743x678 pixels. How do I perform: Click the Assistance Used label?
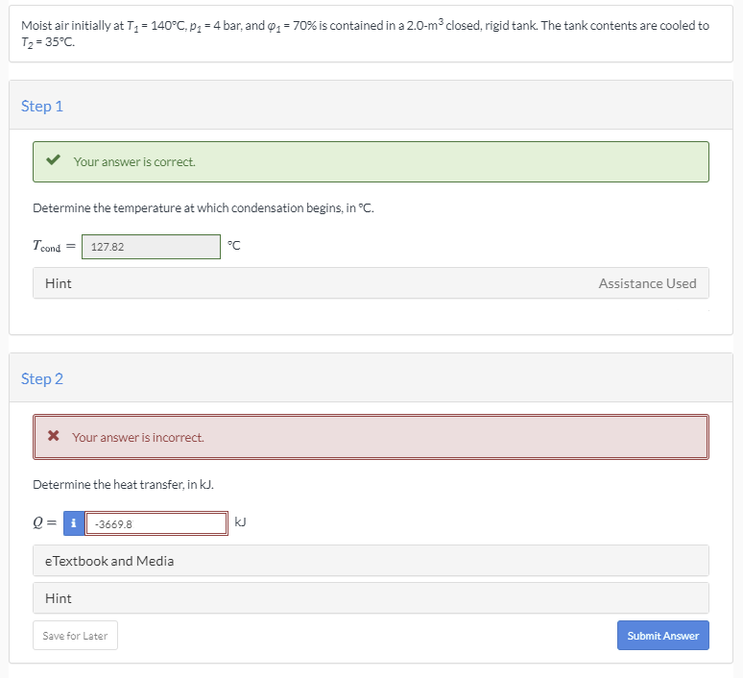[647, 283]
